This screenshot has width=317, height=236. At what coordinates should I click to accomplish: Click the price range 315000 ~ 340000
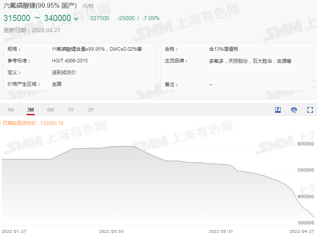tap(37, 18)
